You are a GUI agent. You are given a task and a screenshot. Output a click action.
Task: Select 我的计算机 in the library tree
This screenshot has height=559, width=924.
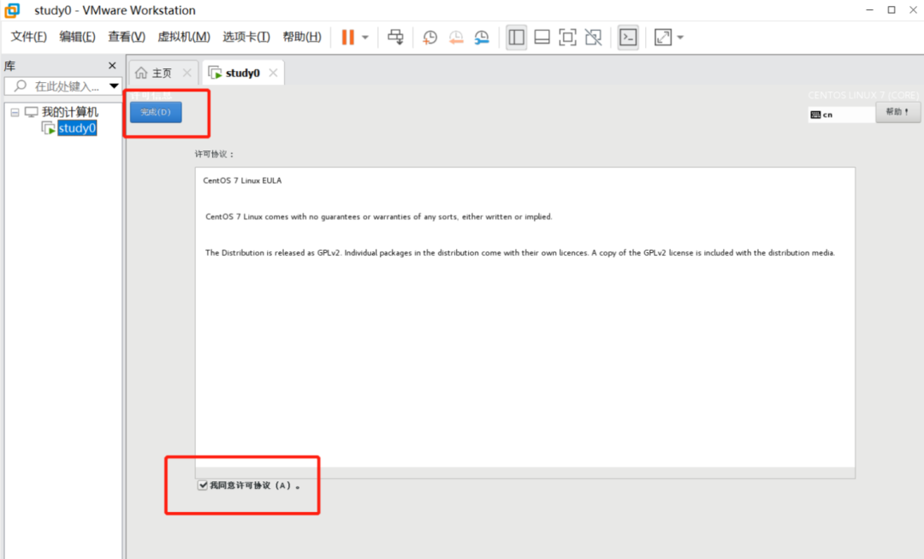(69, 112)
